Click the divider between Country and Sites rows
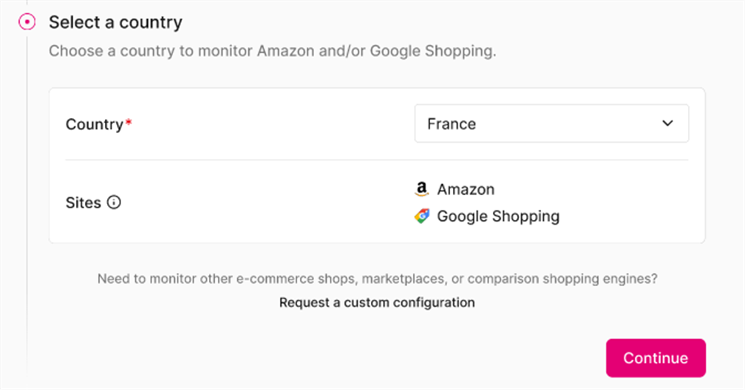 coord(377,160)
